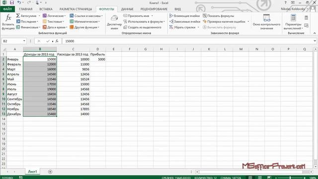
Task: Toggle Show Formulas (Показать формулы)
Action: pyautogui.click(x=219, y=16)
